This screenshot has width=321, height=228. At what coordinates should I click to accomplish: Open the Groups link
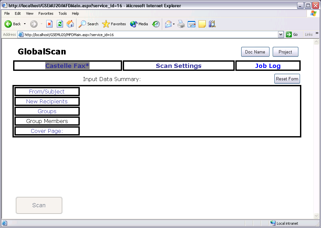click(x=47, y=111)
